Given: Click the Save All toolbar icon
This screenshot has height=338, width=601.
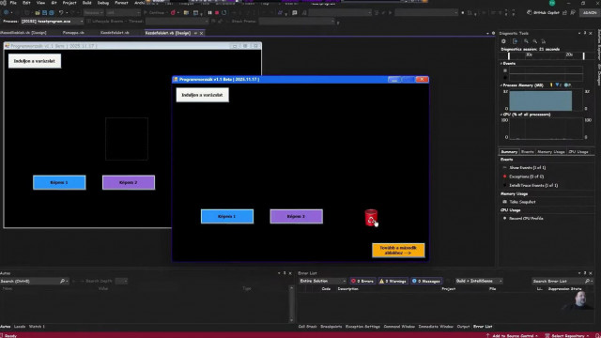Looking at the screenshot, I should (x=52, y=12).
